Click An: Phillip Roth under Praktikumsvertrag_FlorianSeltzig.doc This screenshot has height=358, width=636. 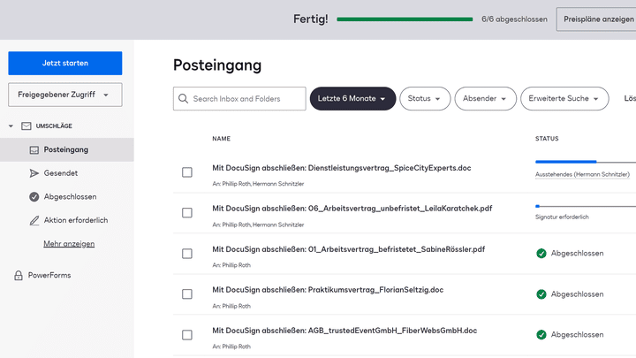(231, 306)
